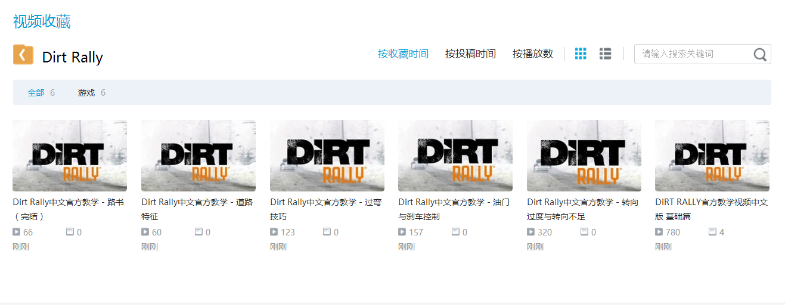The width and height of the screenshot is (785, 305).
Task: Click the search magnifier icon
Action: pyautogui.click(x=760, y=54)
